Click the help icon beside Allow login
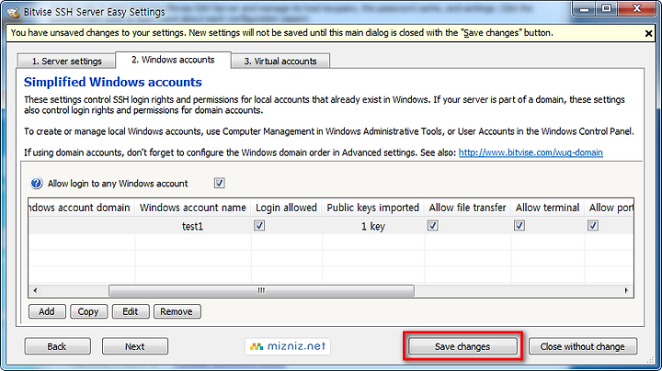 [36, 184]
